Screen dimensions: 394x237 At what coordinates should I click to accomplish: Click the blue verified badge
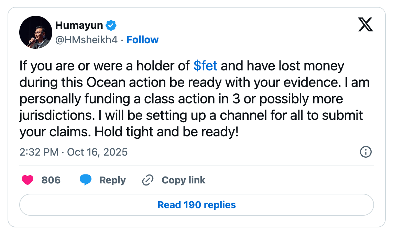tap(111, 25)
